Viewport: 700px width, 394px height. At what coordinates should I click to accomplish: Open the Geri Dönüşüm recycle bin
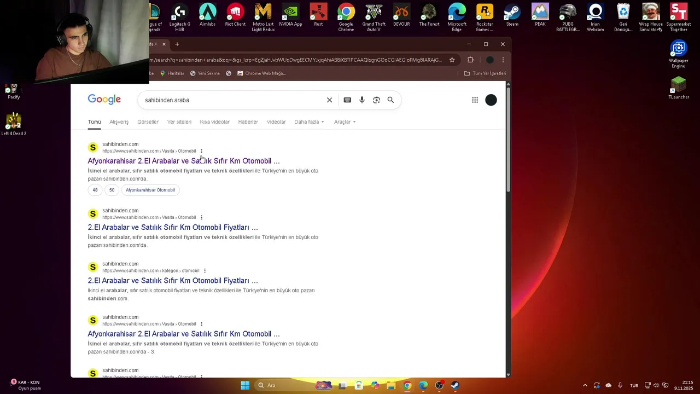coord(623,18)
